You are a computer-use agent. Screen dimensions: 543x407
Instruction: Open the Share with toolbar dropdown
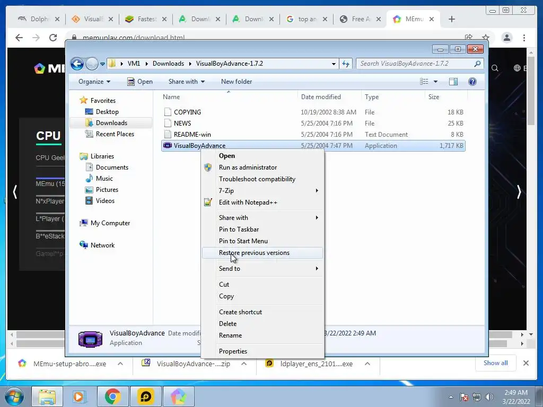(186, 82)
